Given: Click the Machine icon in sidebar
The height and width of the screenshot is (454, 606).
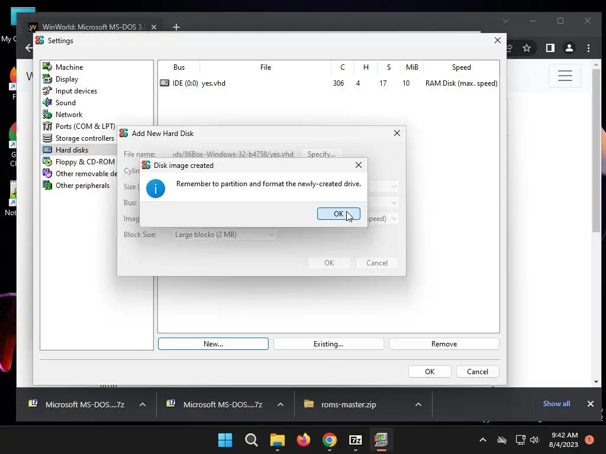Looking at the screenshot, I should click(47, 67).
